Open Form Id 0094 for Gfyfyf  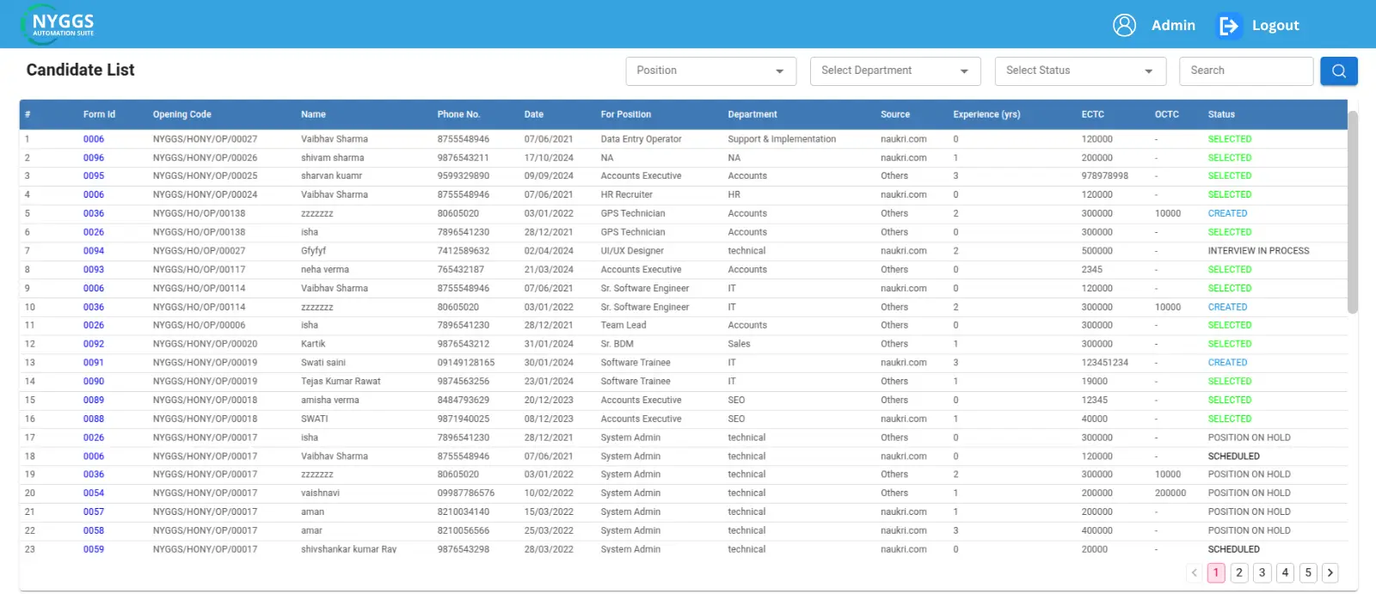(94, 251)
